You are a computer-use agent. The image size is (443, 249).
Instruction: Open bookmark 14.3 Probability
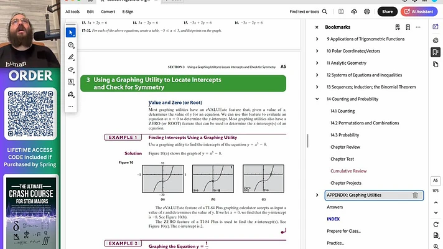coord(345,135)
